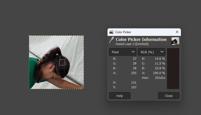Screen dimensions: 201x115
Task: Click the green shirt in the canvas image
Action: (x=33, y=69)
